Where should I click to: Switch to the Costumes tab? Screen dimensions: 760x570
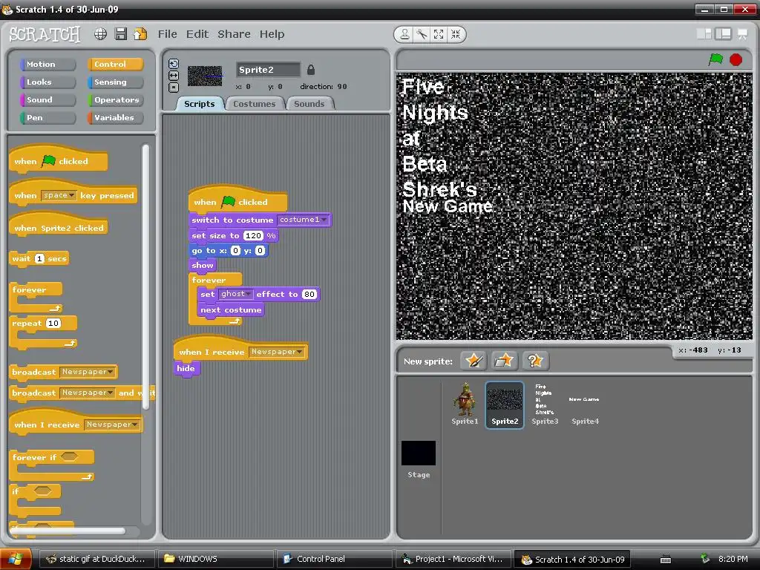[x=254, y=104]
